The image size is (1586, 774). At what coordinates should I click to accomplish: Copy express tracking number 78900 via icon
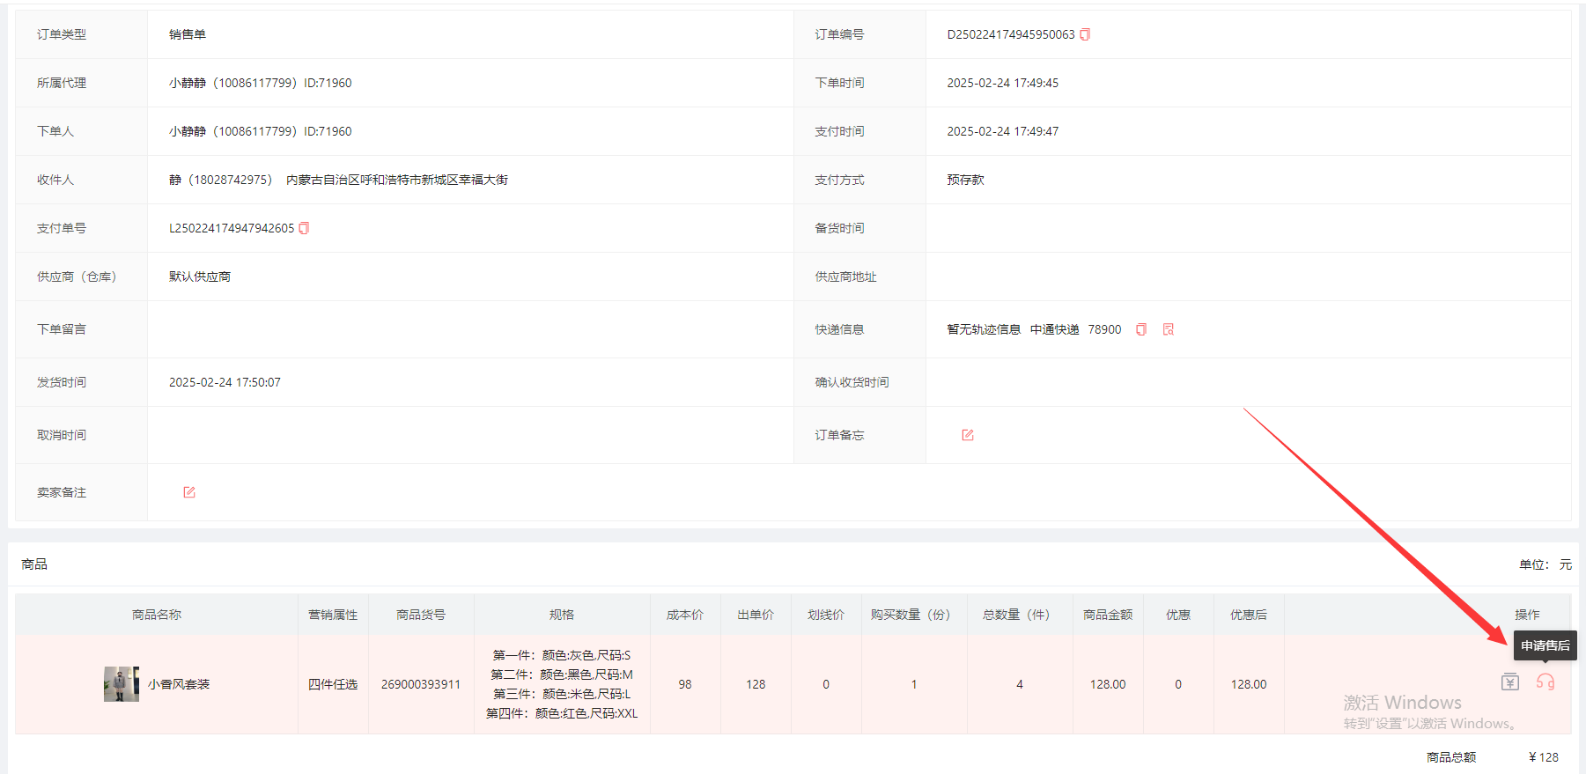tap(1140, 329)
